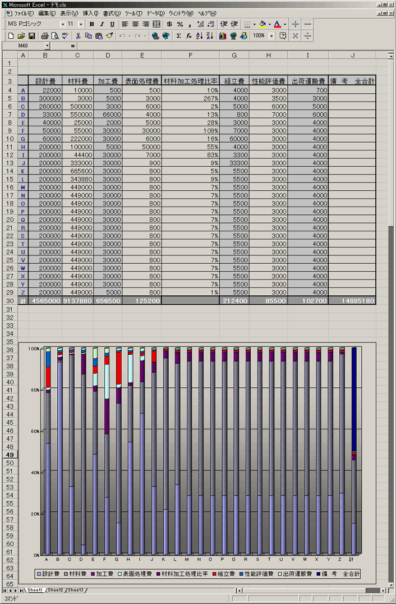Click the Print icon

click(x=45, y=36)
